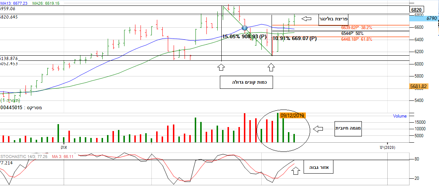The width and height of the screenshot is (439, 190).
Task: Select the כמות קונים גדולה annotation box
Action: [246, 82]
